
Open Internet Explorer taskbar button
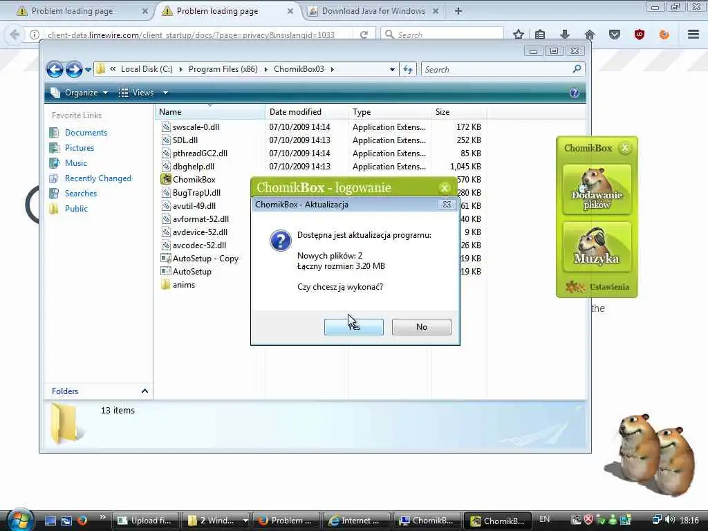(x=356, y=521)
